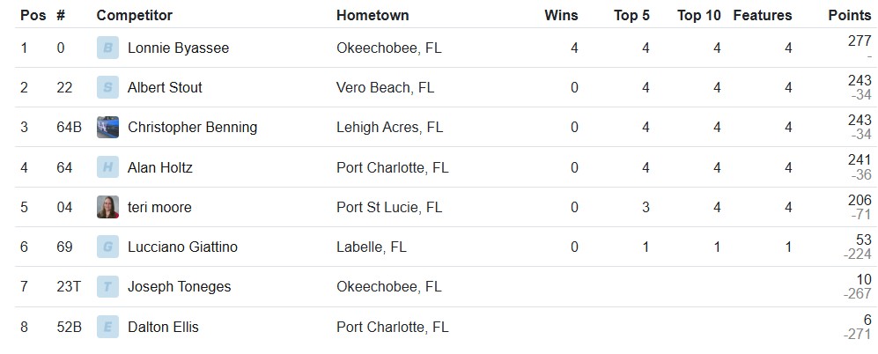Viewport: 878px width, 354px height.
Task: Click the Top 5 column header
Action: pyautogui.click(x=631, y=15)
